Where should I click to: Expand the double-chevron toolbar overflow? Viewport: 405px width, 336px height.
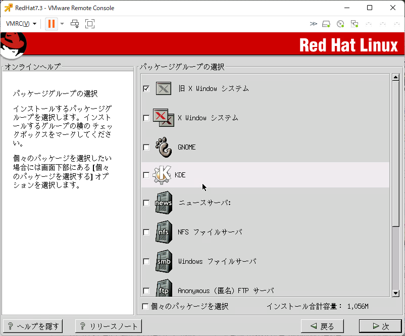pyautogui.click(x=313, y=24)
